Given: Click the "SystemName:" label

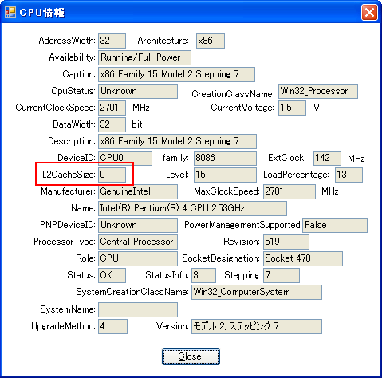Looking at the screenshot, I should point(68,309).
